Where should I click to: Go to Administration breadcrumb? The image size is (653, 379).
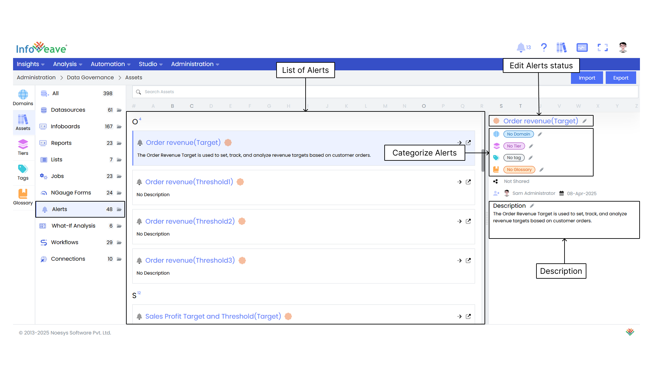click(x=36, y=77)
